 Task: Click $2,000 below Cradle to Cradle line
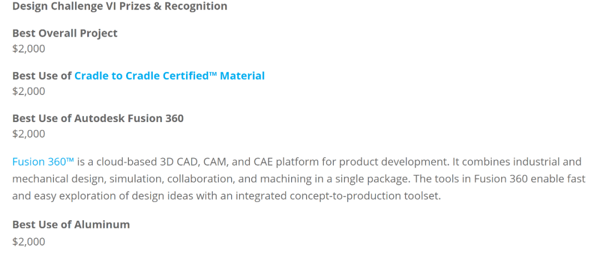28,91
